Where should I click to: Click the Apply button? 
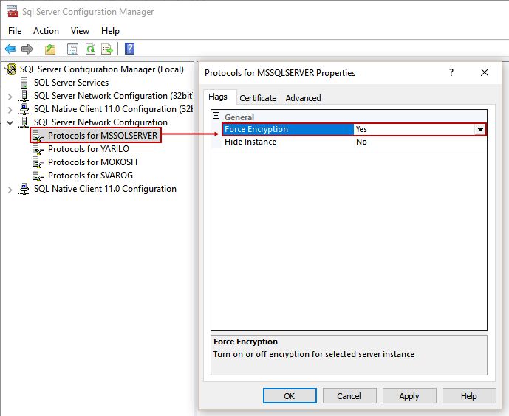409,396
